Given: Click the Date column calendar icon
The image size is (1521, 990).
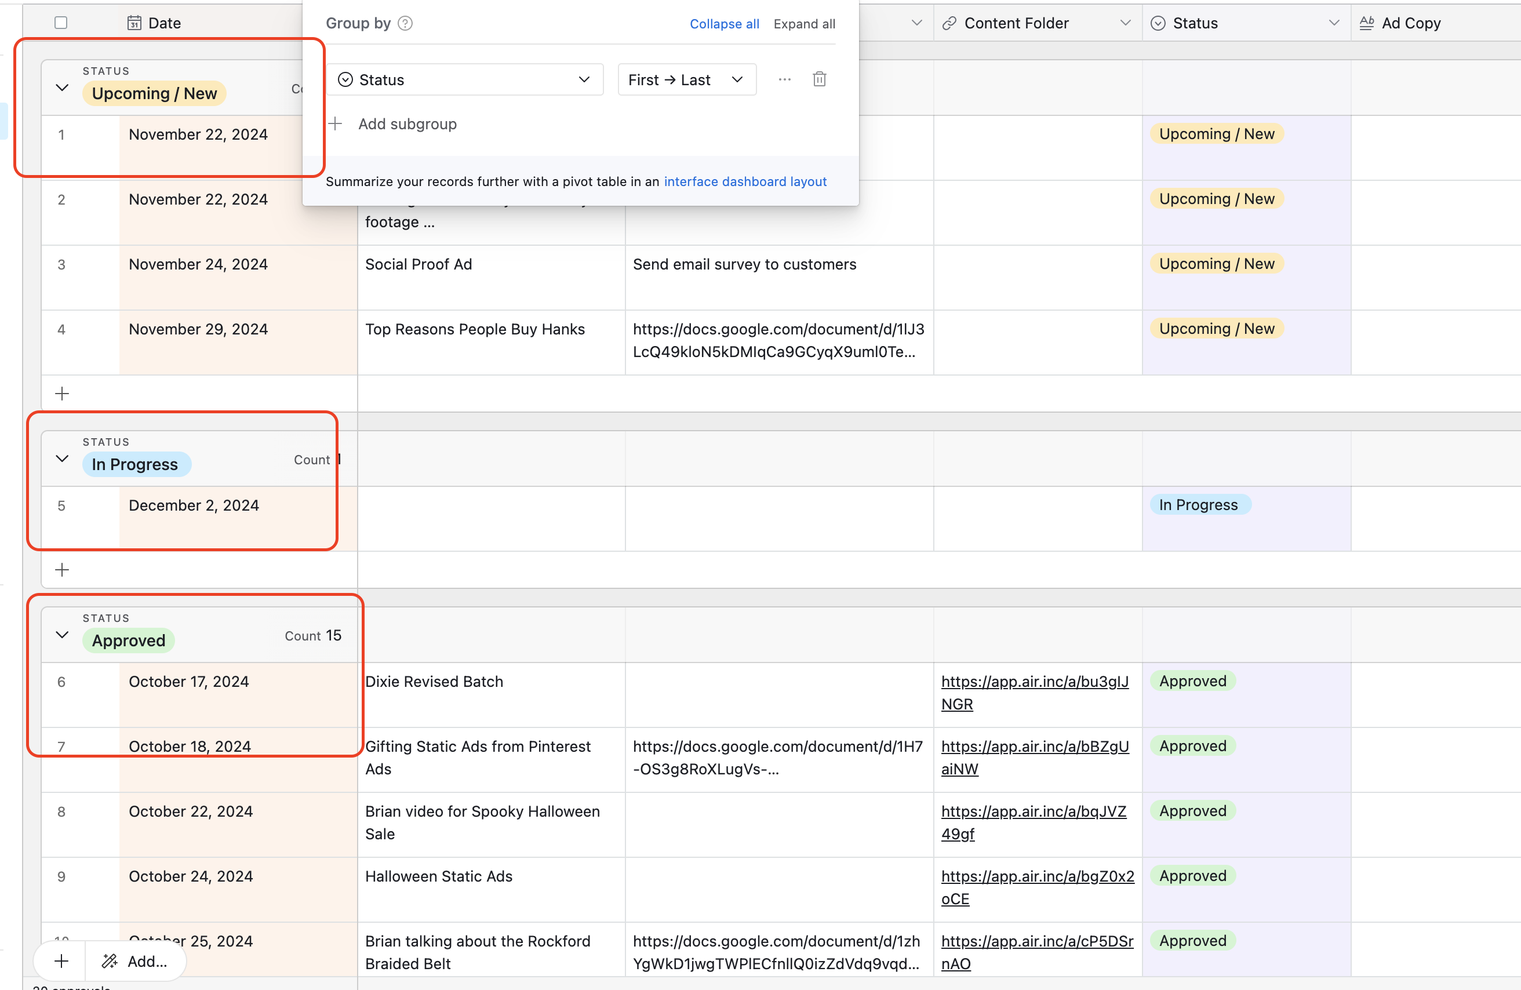Looking at the screenshot, I should pos(134,24).
